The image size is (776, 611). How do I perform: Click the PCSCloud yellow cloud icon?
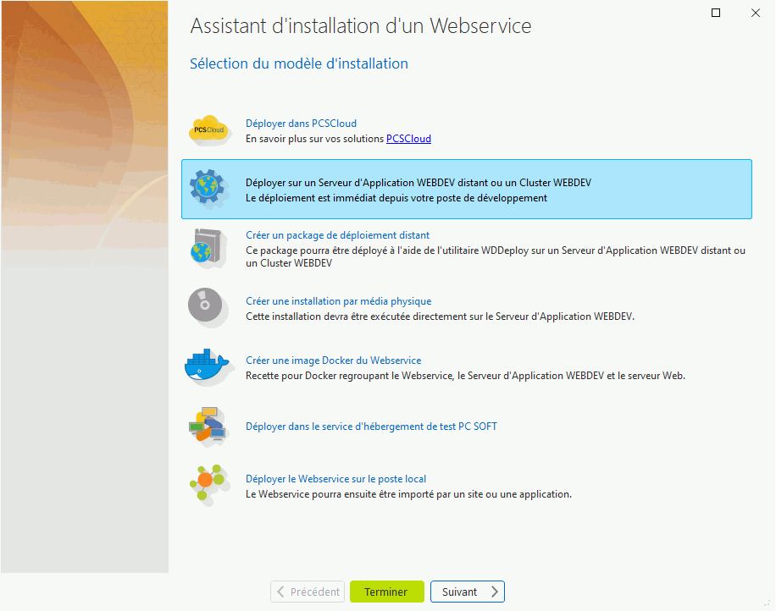point(209,130)
